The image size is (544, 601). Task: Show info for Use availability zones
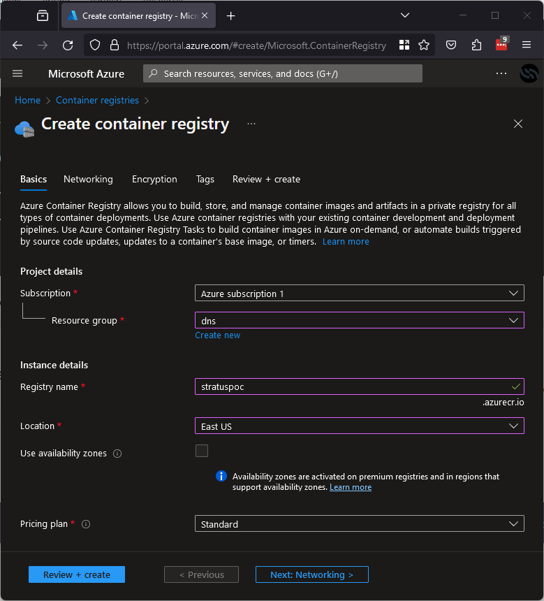point(117,454)
